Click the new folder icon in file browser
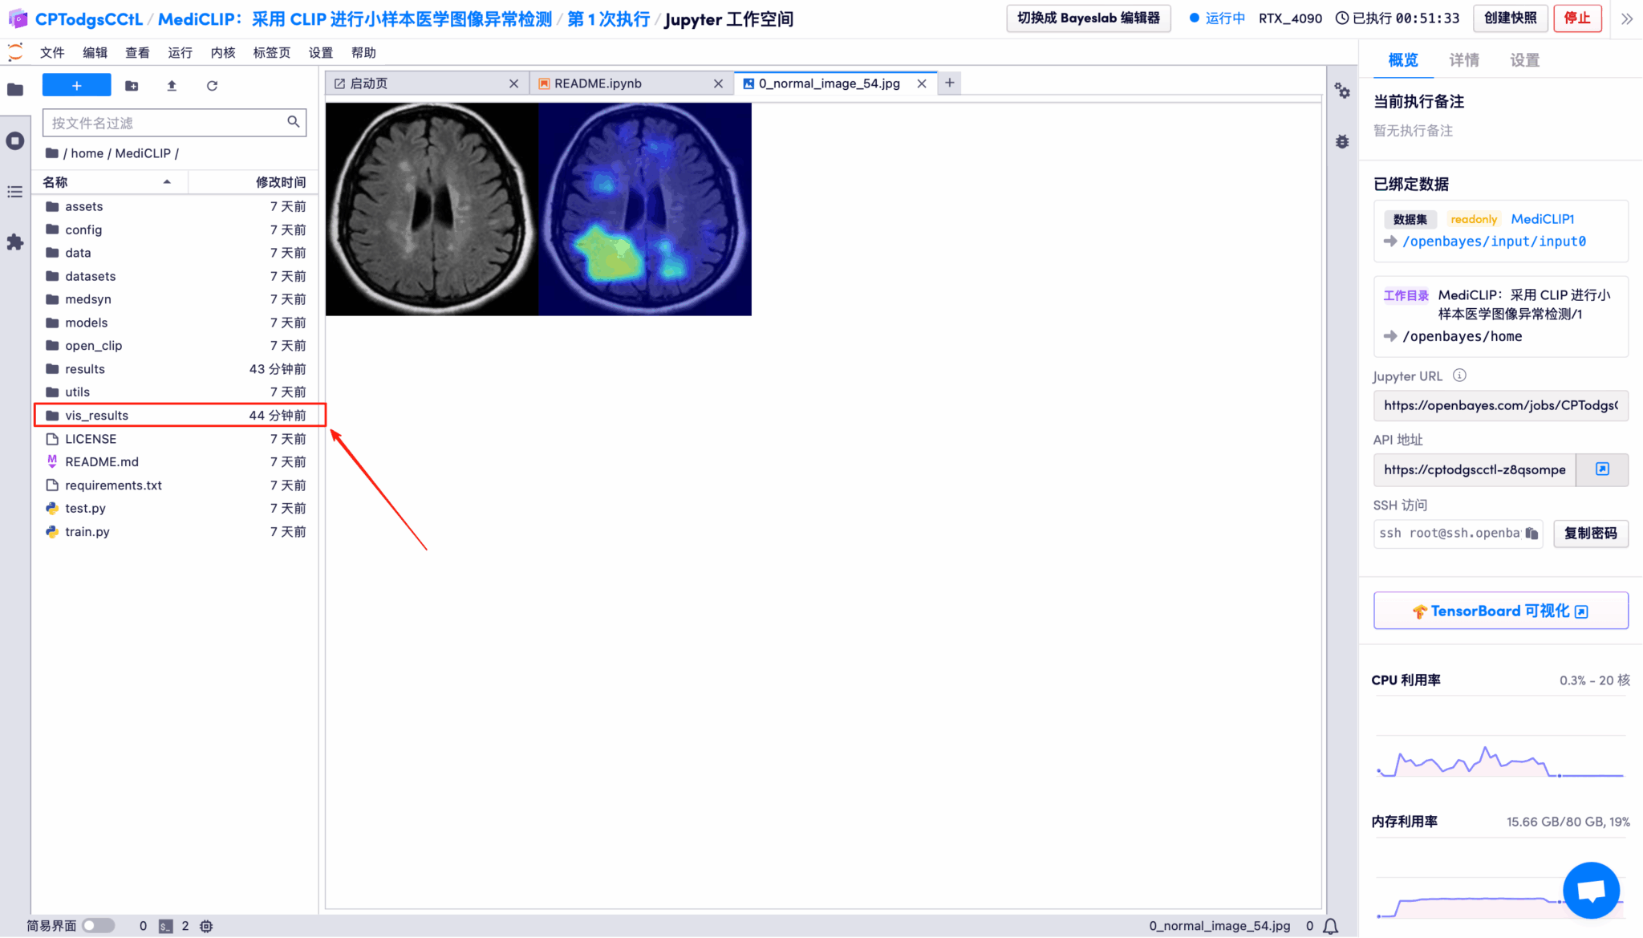The width and height of the screenshot is (1643, 938). pos(132,85)
